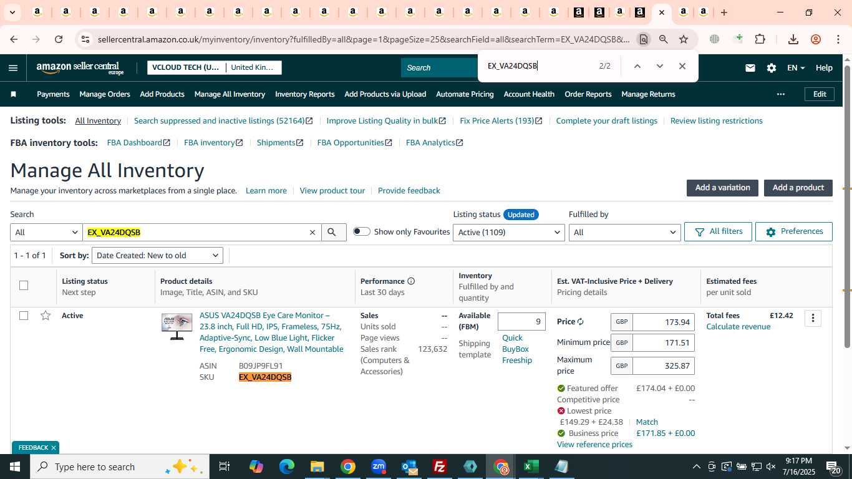Open Excel from the taskbar
Viewport: 852px width, 479px height.
coord(531,467)
